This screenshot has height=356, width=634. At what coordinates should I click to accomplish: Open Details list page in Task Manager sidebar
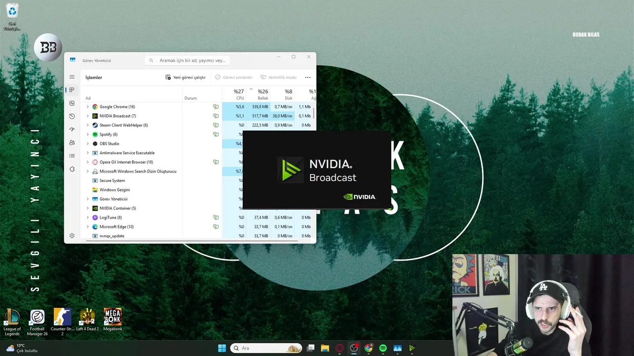(x=72, y=156)
